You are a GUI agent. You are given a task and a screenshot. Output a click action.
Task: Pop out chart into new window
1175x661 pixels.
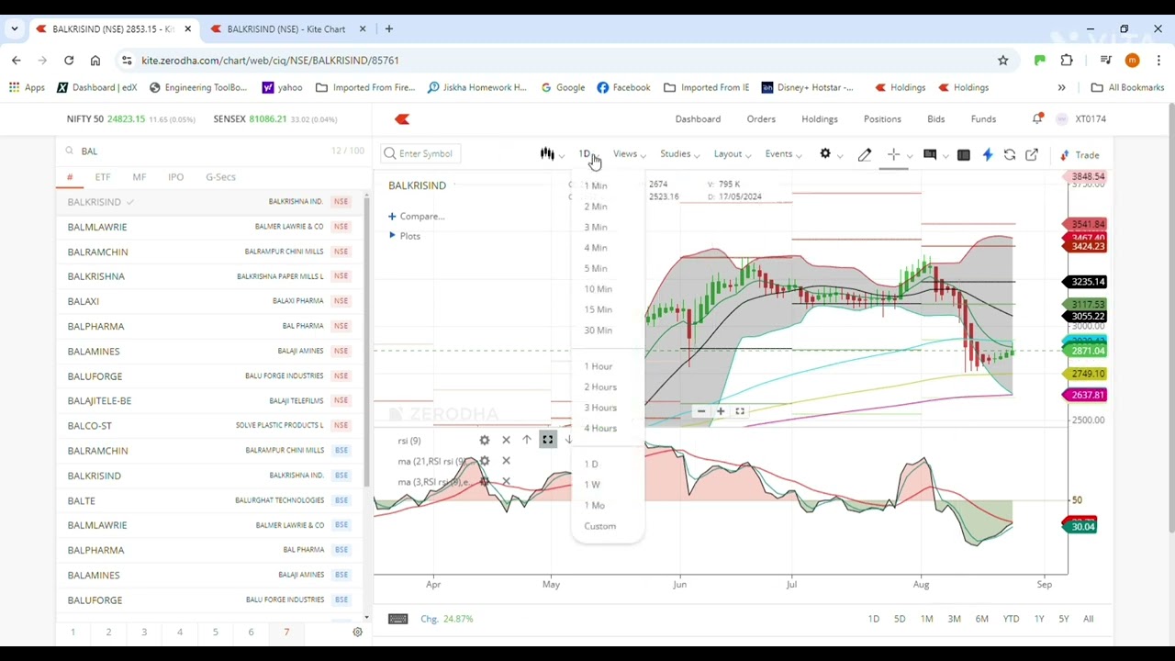[x=1032, y=155]
